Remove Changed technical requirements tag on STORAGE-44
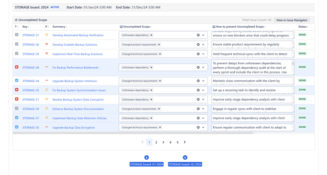Image resolution: width=327 pixels, height=175 pixels. point(160,81)
